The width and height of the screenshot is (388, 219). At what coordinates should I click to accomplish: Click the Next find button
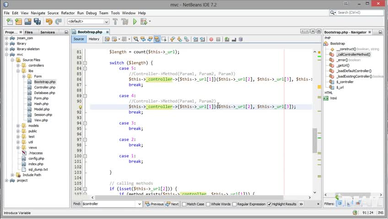click(172, 204)
